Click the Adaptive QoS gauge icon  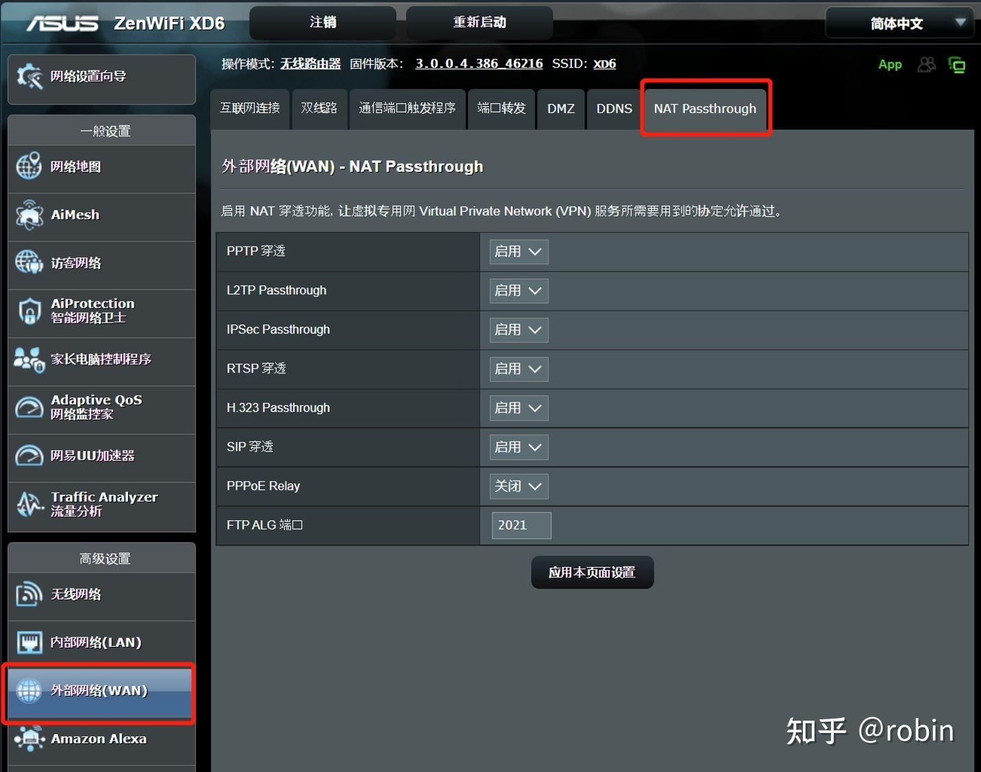click(29, 407)
